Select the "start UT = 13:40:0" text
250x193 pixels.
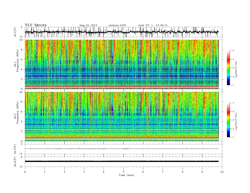152,25
